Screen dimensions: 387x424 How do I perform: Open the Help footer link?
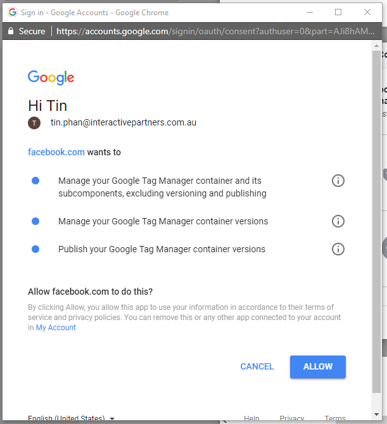251,418
